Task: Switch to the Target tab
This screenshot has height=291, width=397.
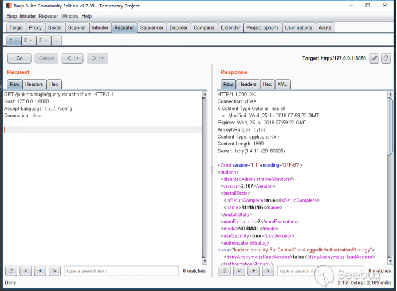Action: (16, 28)
